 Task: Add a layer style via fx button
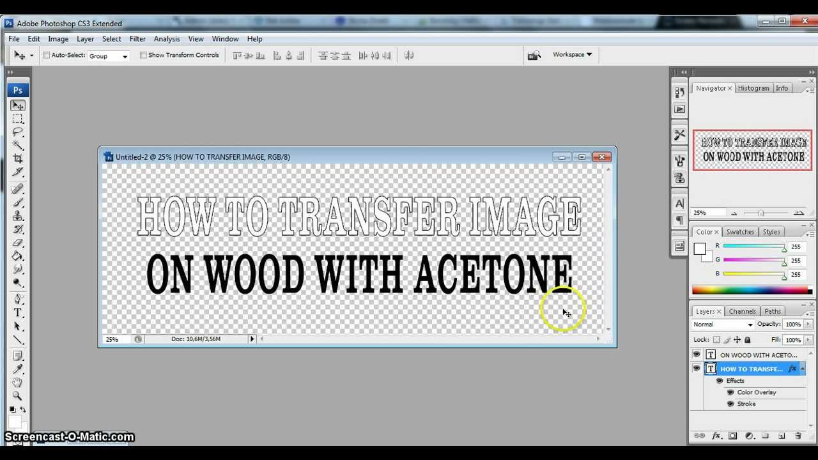pos(716,436)
